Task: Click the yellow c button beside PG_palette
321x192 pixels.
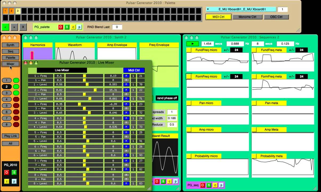Action: point(73,27)
